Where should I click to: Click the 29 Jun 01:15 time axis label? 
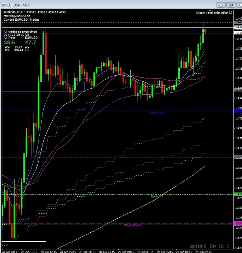click(x=126, y=251)
